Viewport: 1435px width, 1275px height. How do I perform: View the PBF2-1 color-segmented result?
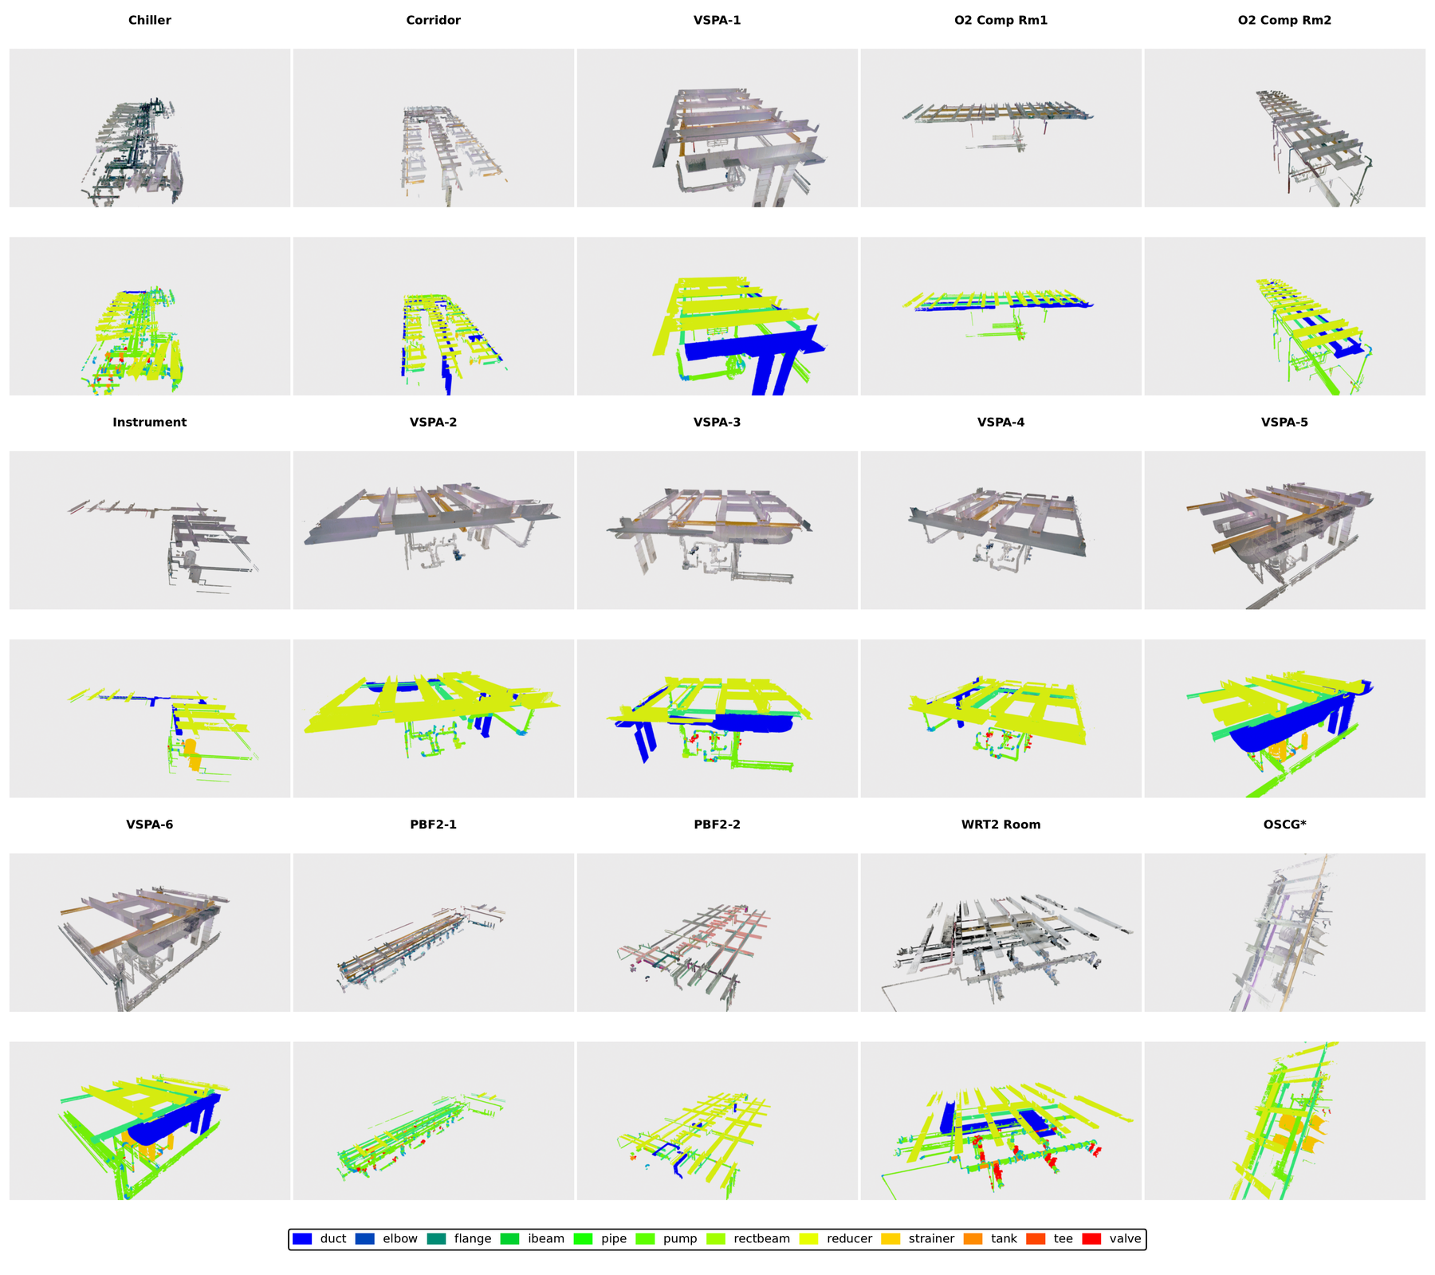point(434,1121)
